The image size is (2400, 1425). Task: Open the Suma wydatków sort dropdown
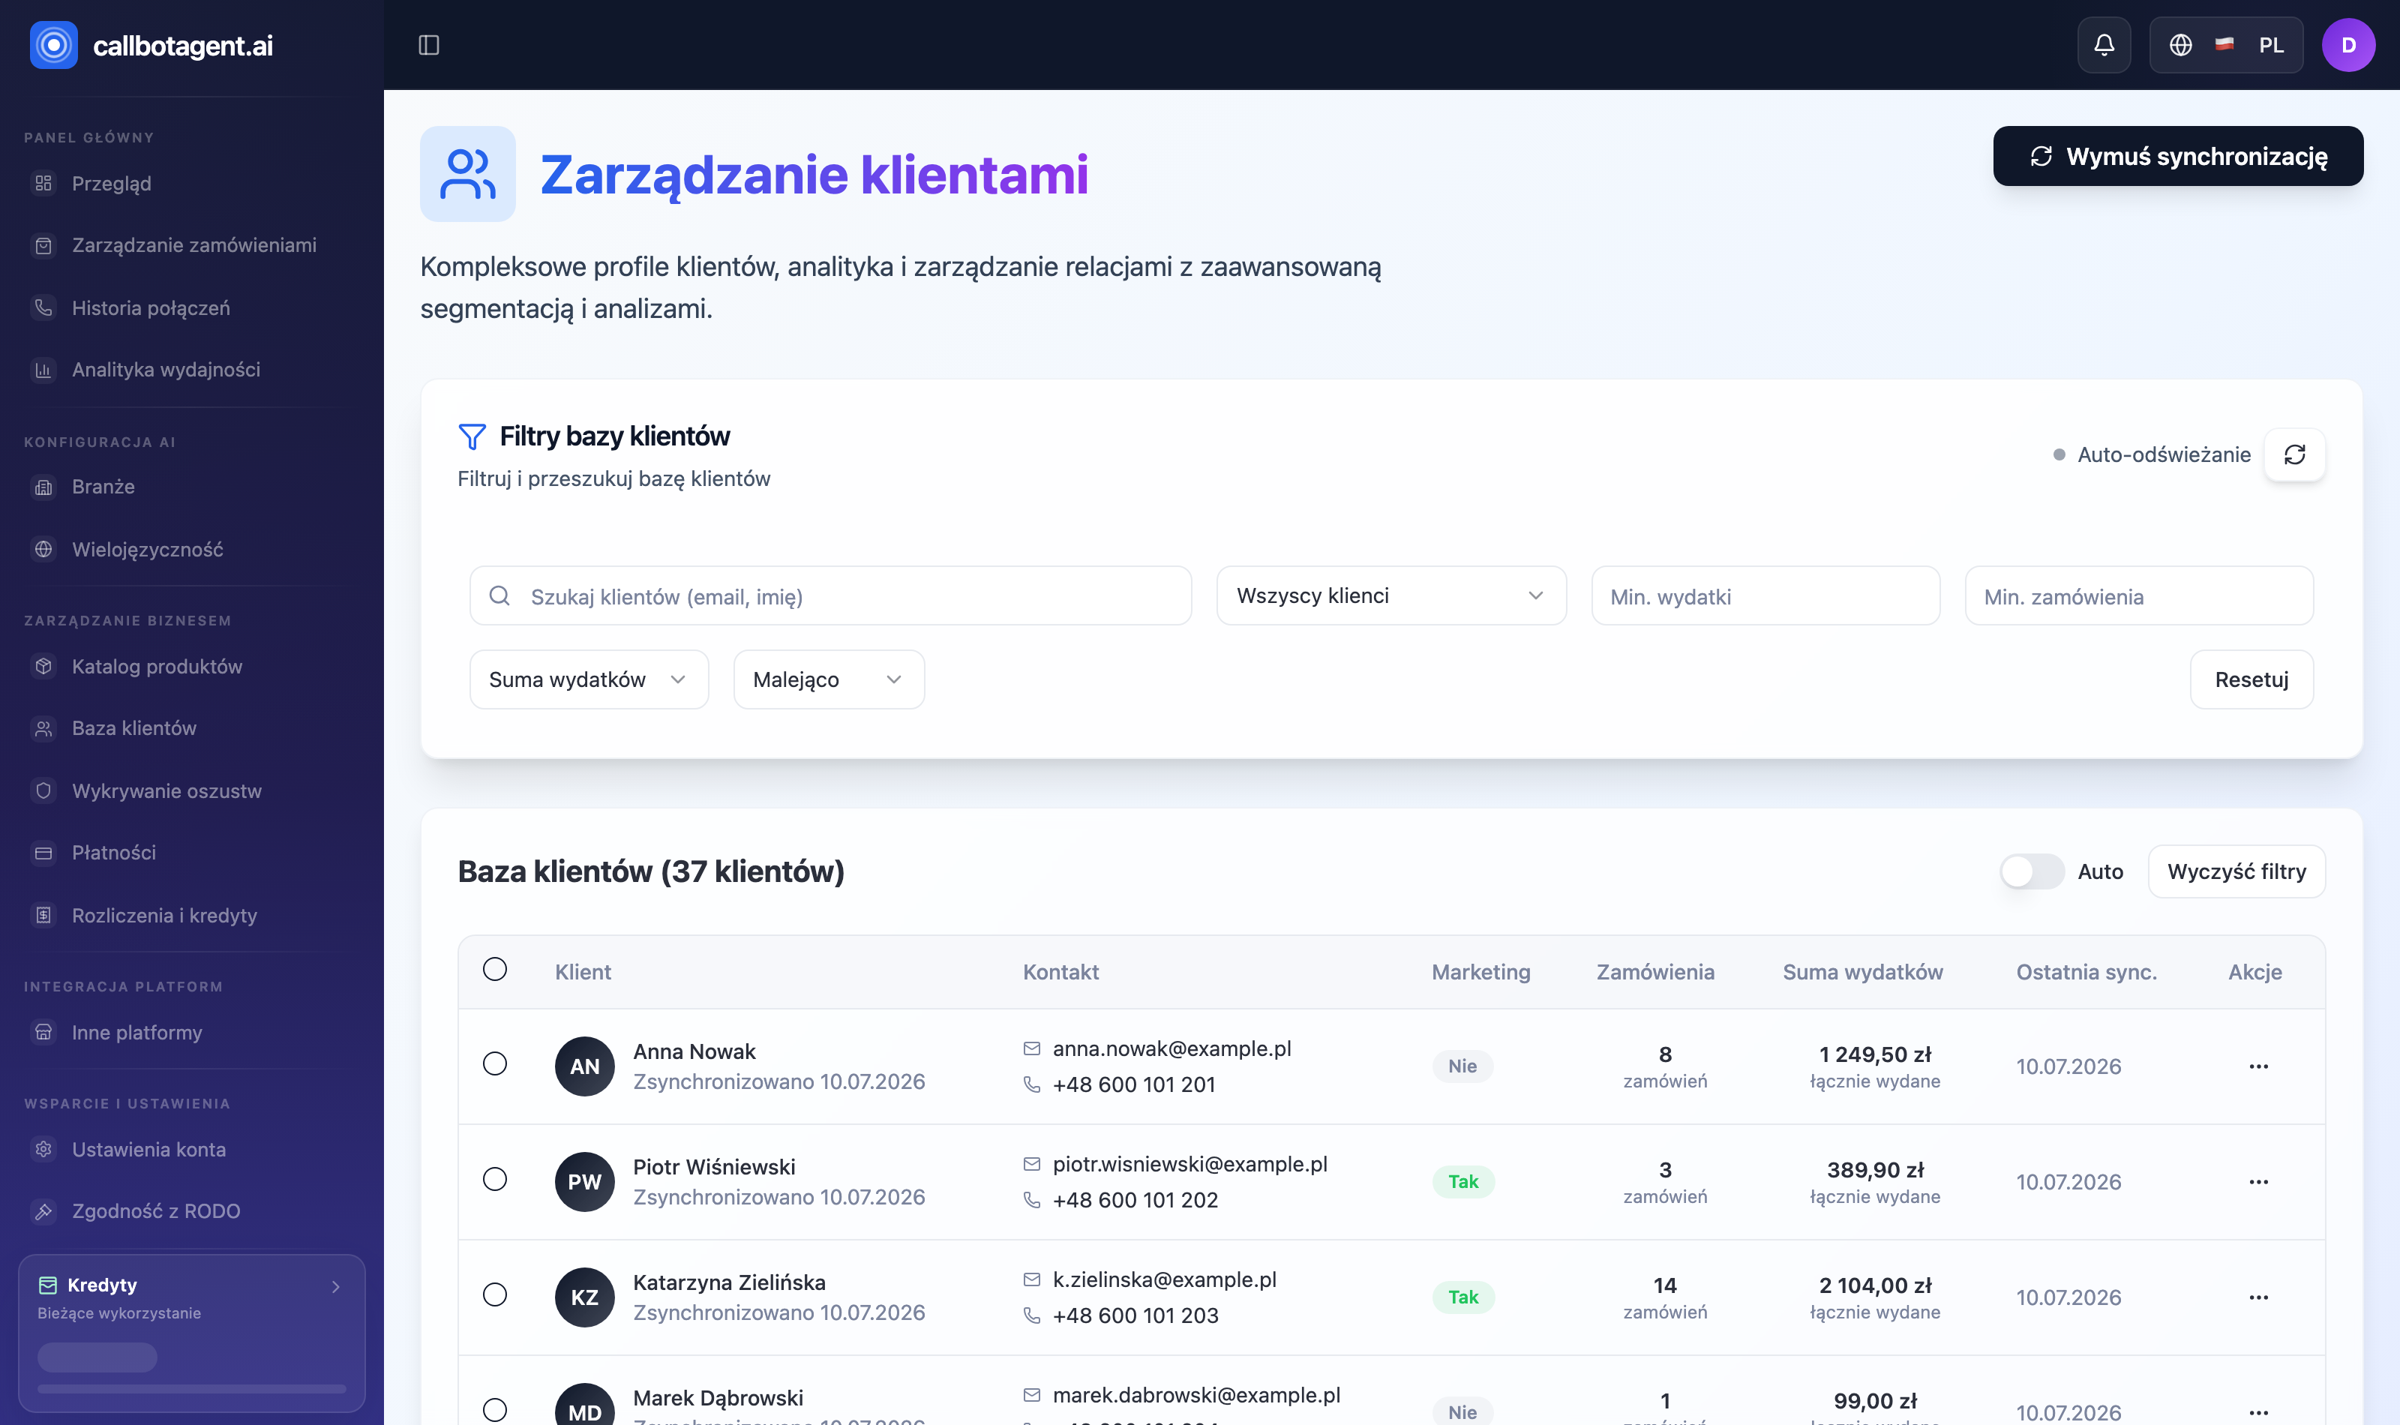(589, 679)
